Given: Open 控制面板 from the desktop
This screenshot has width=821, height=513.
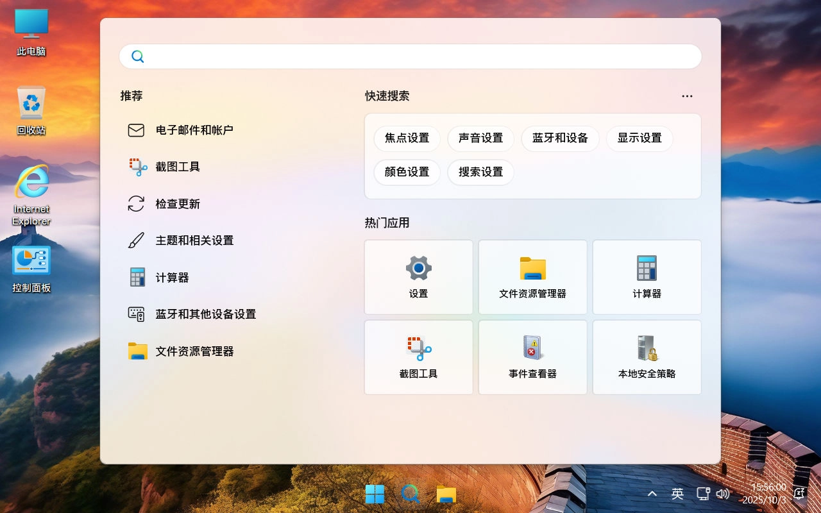Looking at the screenshot, I should coord(30,263).
